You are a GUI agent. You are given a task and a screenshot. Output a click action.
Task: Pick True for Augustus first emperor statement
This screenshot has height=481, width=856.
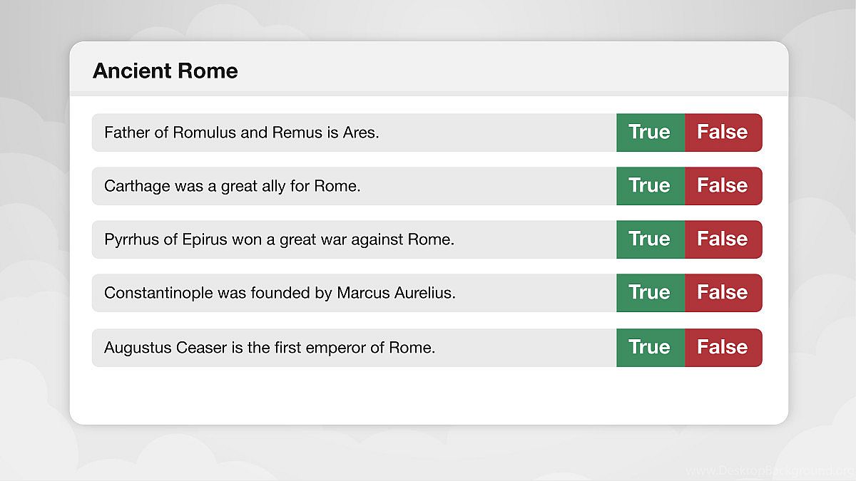[650, 348]
